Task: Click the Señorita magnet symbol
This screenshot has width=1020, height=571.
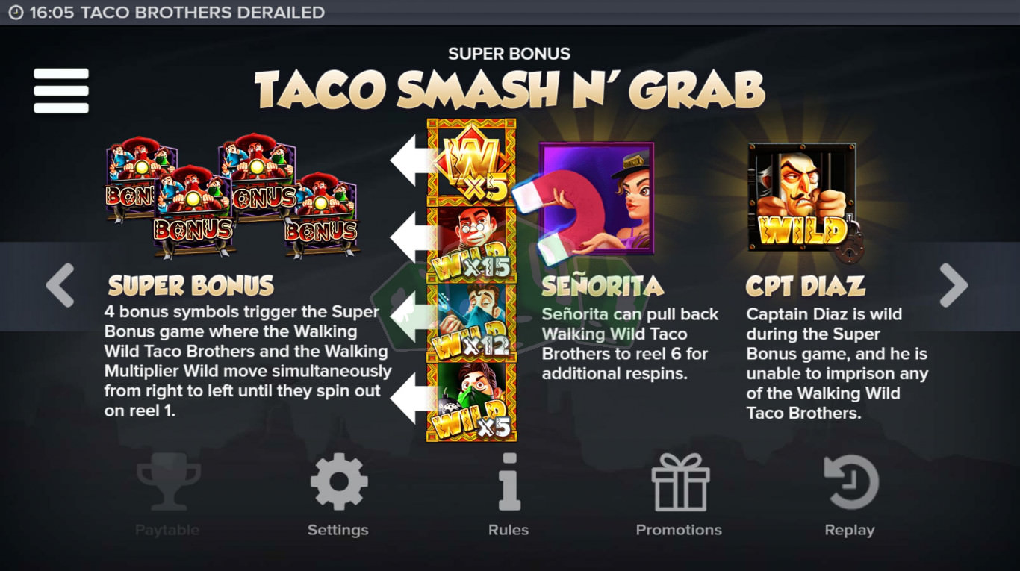Action: click(x=596, y=199)
